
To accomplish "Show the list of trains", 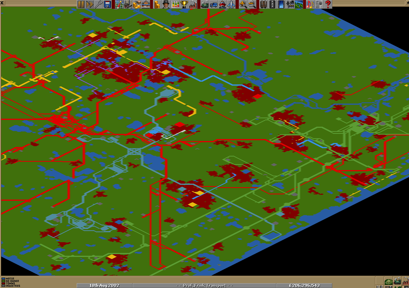I will (x=204, y=4).
